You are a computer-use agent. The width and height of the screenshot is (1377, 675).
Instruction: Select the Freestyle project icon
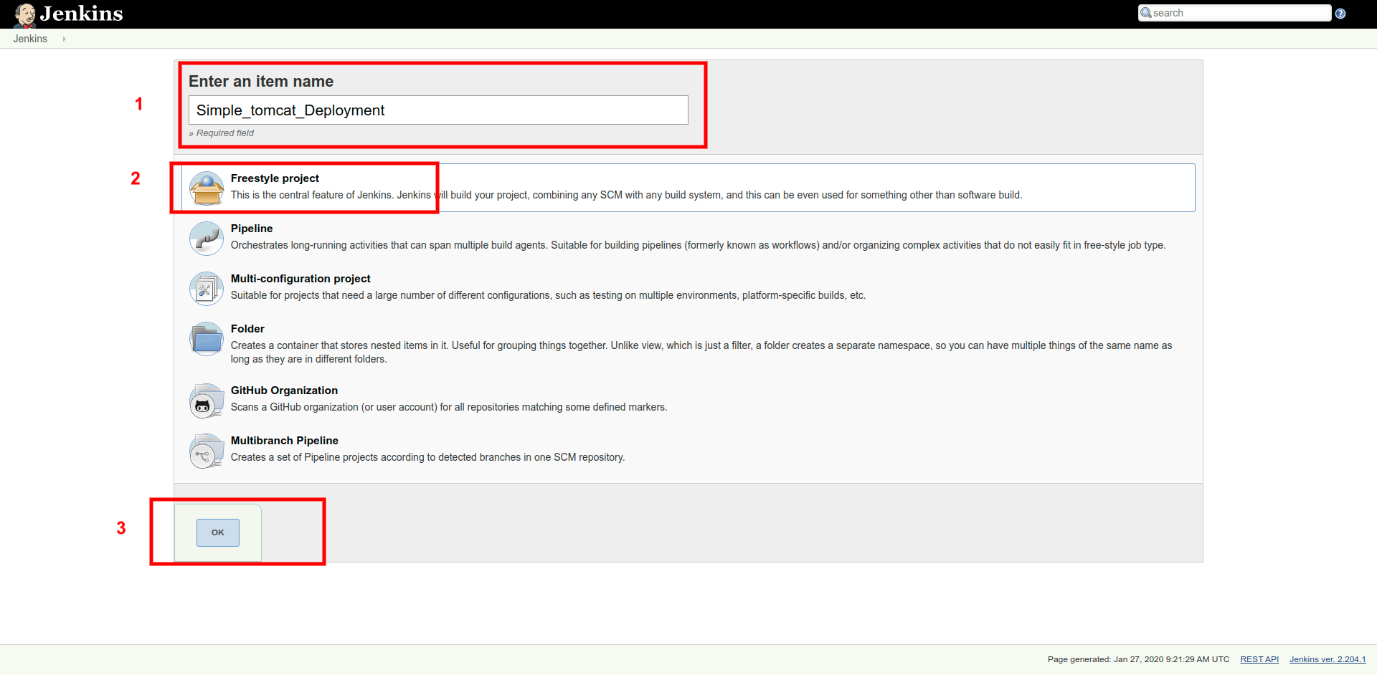click(x=207, y=188)
